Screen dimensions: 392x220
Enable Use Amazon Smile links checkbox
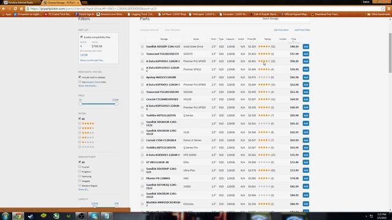(x=80, y=81)
